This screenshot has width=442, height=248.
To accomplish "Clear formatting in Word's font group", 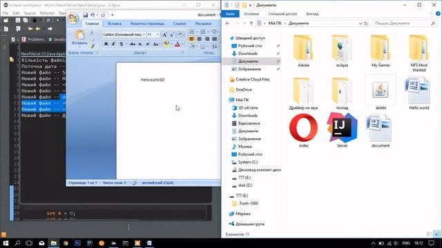I will click(181, 34).
